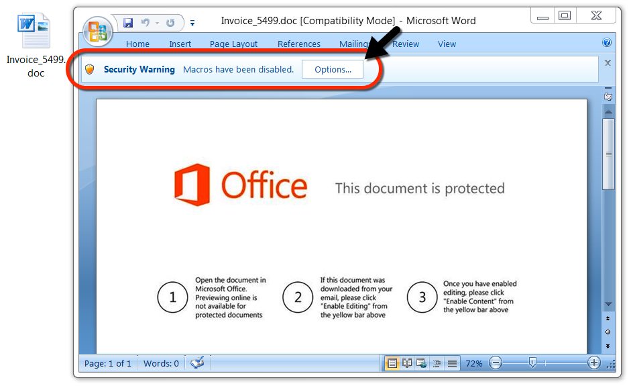The width and height of the screenshot is (629, 386).
Task: Click the Security Warning shield icon
Action: (x=90, y=69)
